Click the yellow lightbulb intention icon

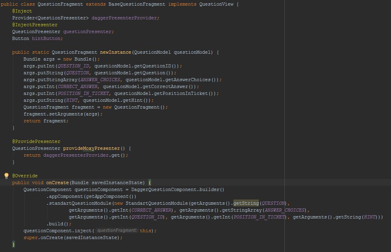6,176
